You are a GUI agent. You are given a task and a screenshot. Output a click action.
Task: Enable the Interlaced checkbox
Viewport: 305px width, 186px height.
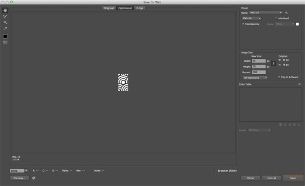click(x=276, y=18)
